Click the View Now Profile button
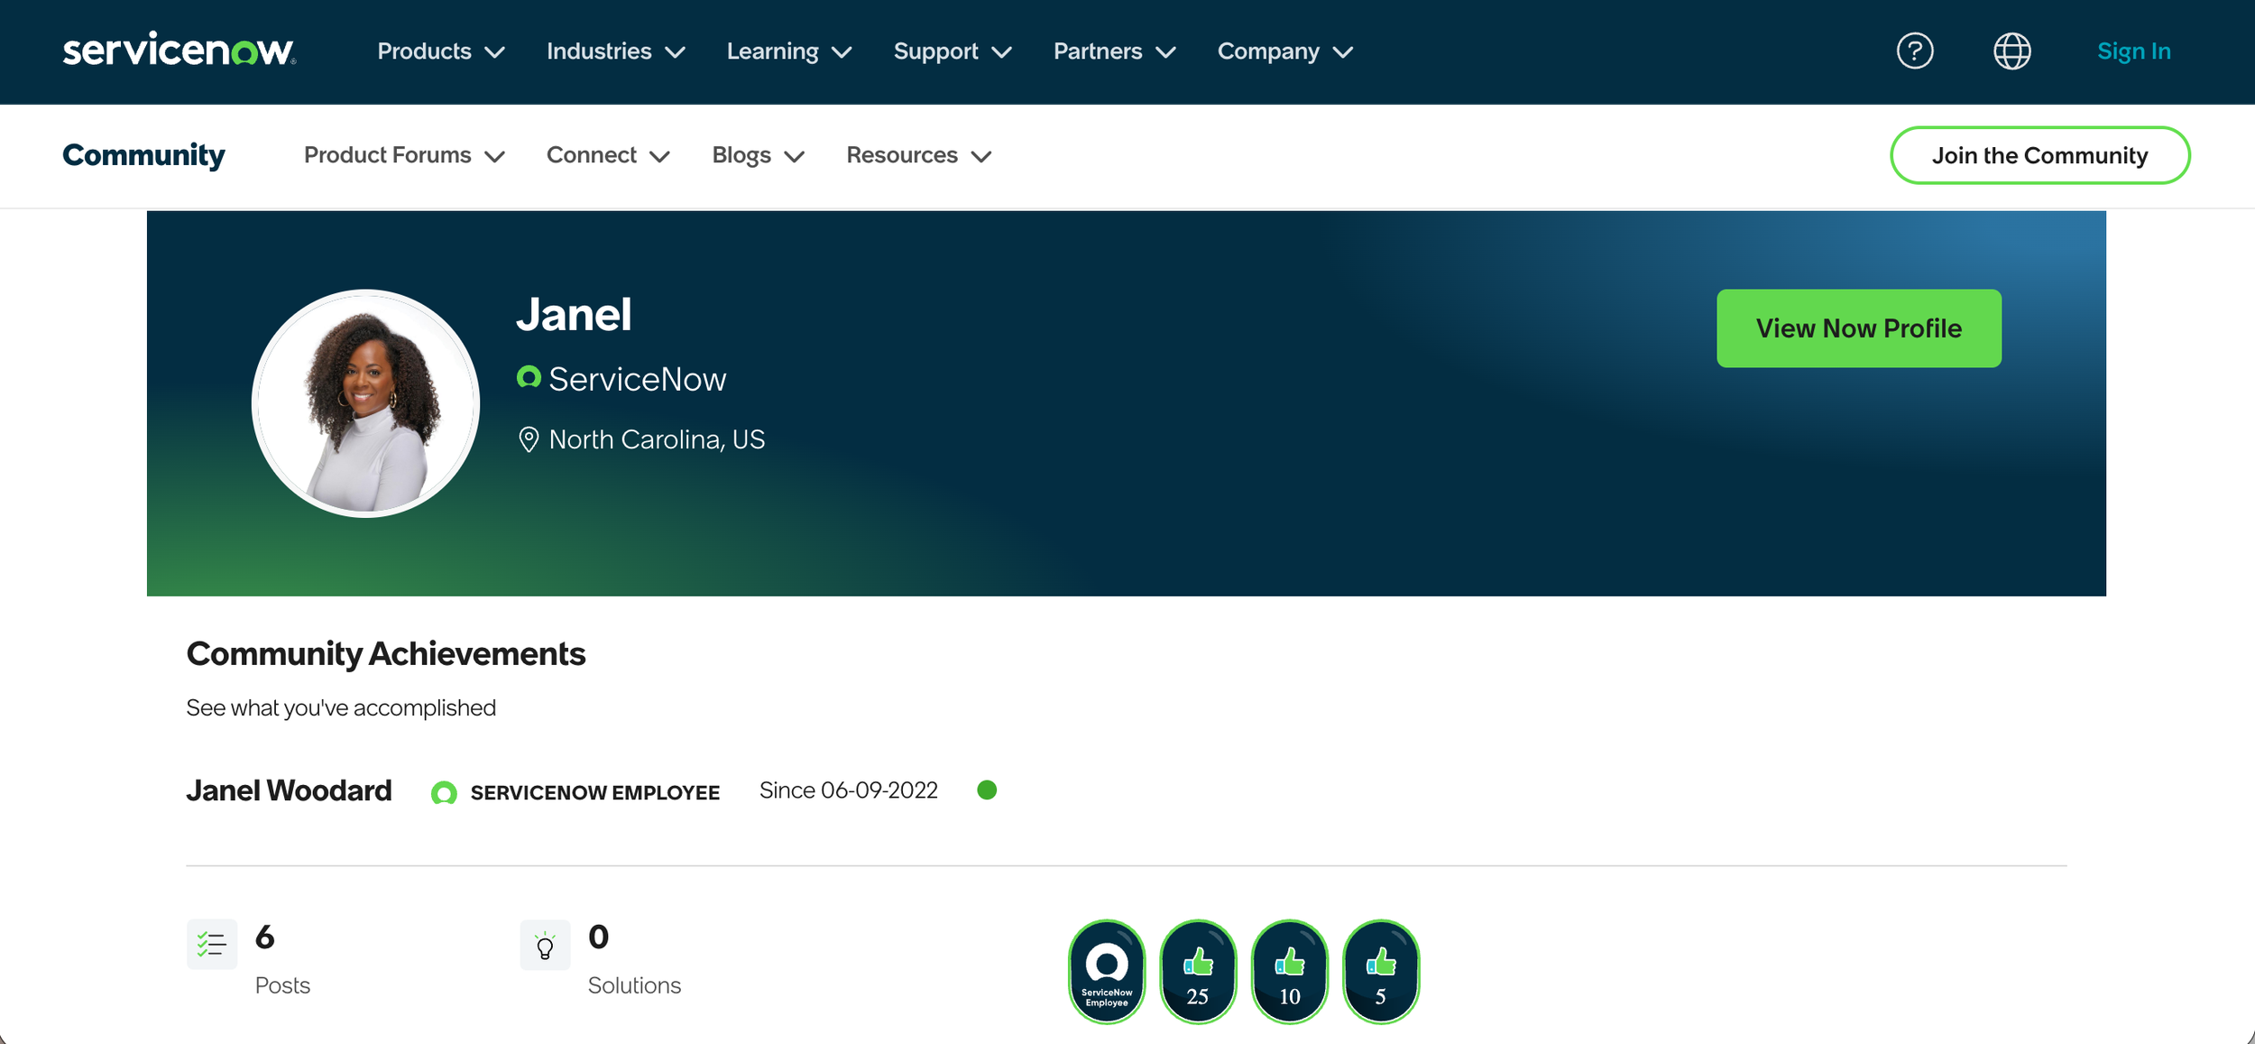 pos(1859,328)
